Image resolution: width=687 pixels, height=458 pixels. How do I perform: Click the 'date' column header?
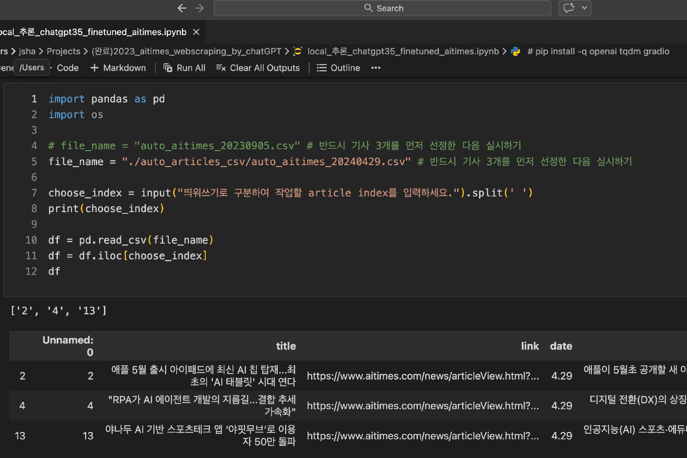(561, 346)
